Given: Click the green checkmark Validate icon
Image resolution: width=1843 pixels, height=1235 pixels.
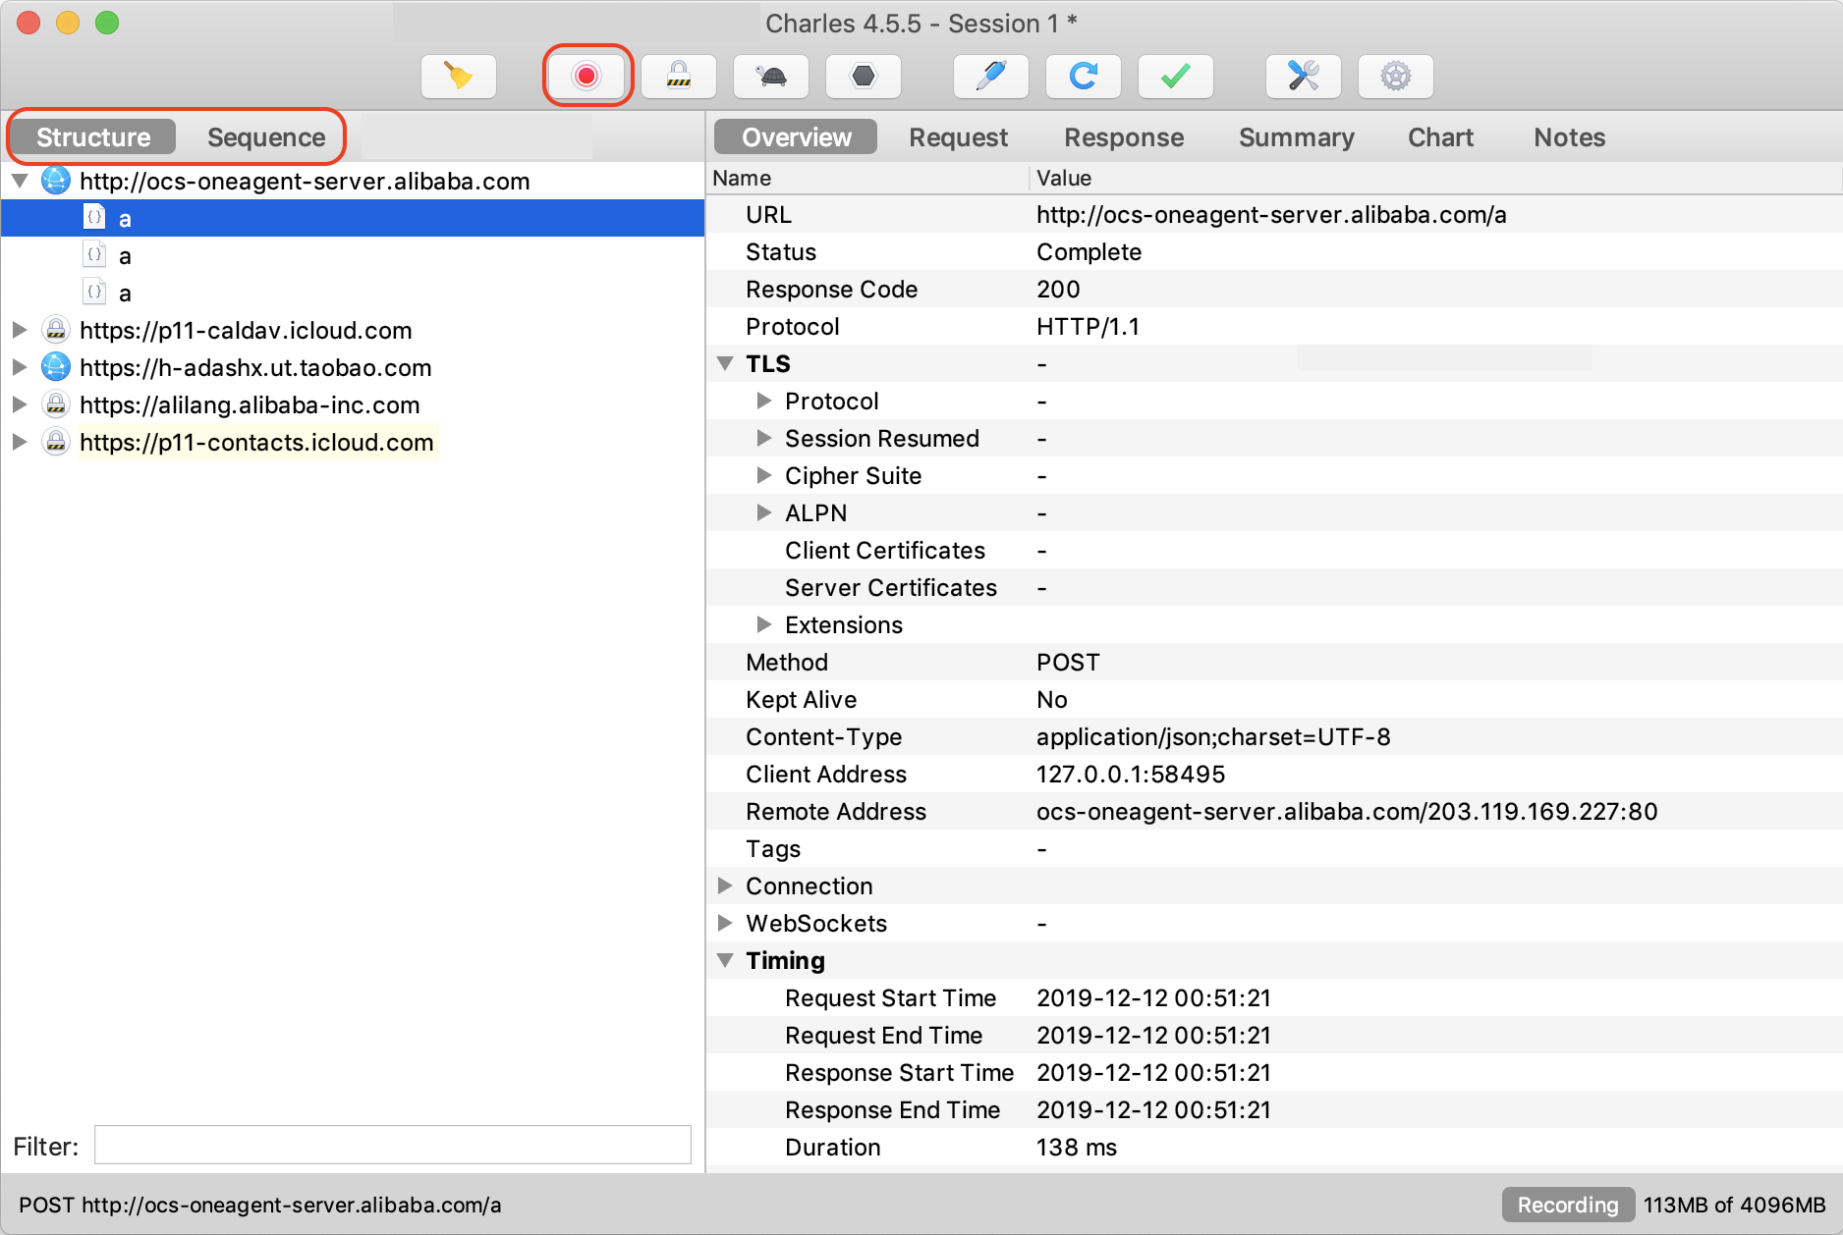Looking at the screenshot, I should (x=1176, y=76).
